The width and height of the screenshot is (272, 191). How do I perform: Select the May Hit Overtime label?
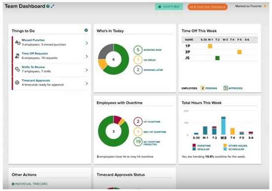[155, 132]
